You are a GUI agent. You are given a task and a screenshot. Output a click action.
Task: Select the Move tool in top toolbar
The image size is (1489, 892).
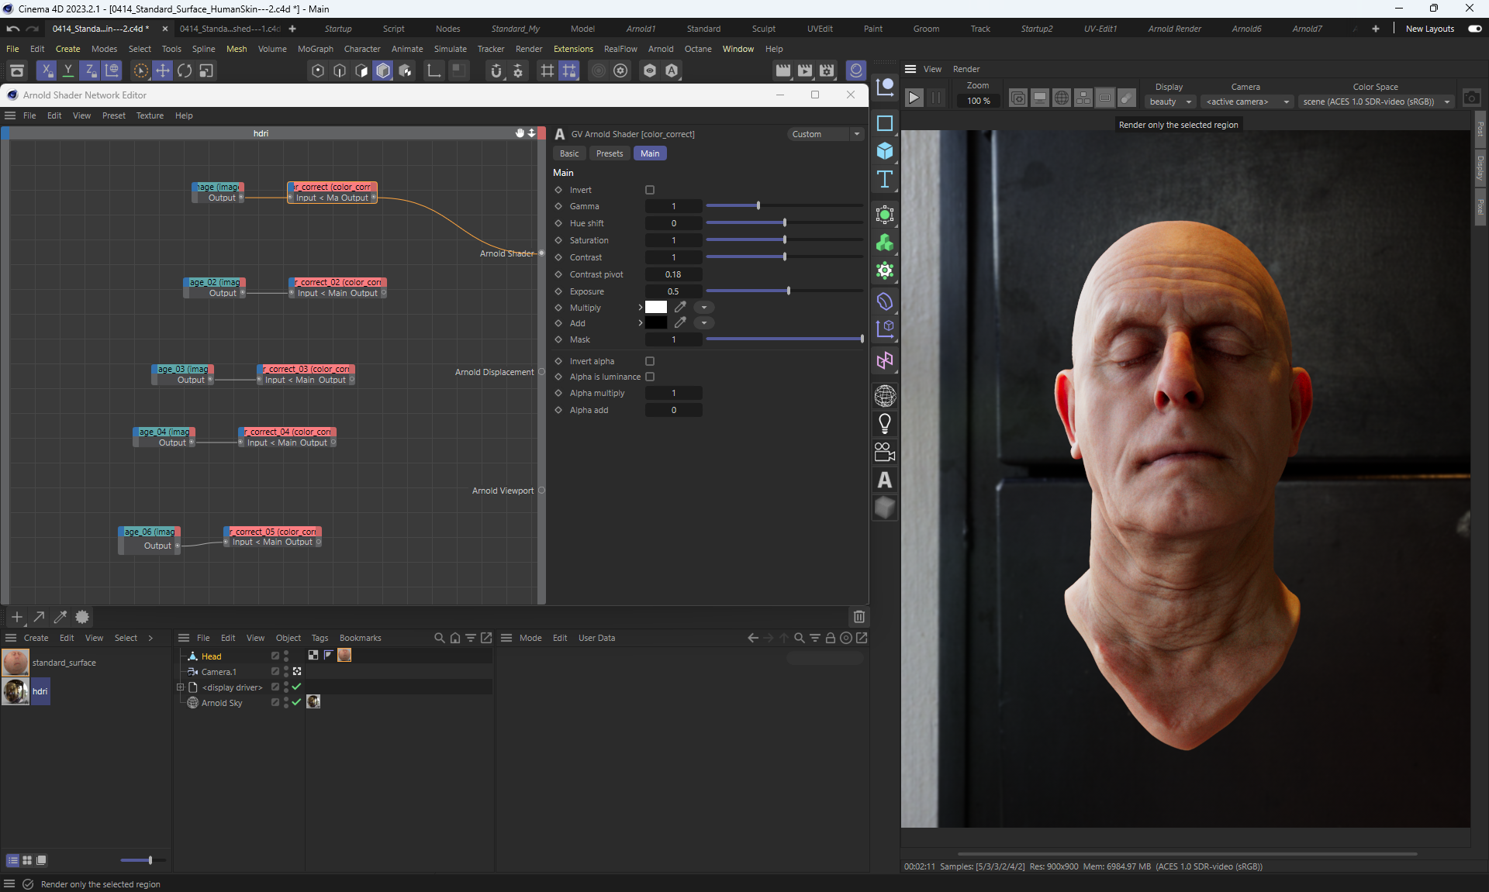(163, 71)
